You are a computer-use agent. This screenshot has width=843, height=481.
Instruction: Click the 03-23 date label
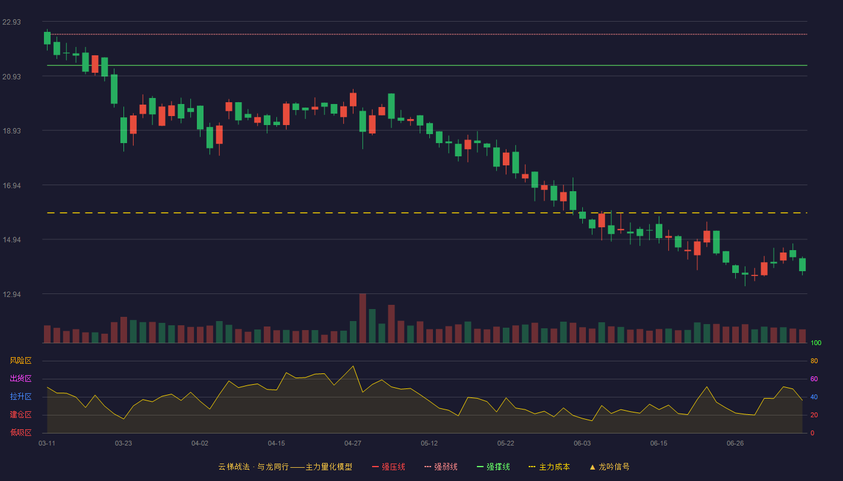pyautogui.click(x=123, y=443)
